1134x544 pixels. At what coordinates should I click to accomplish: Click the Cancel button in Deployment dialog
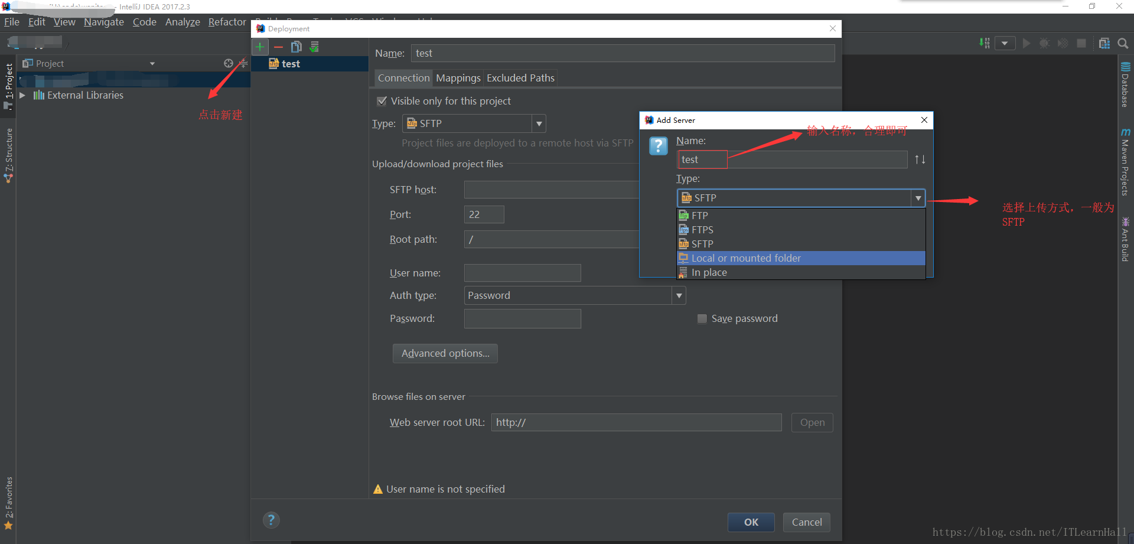[807, 522]
